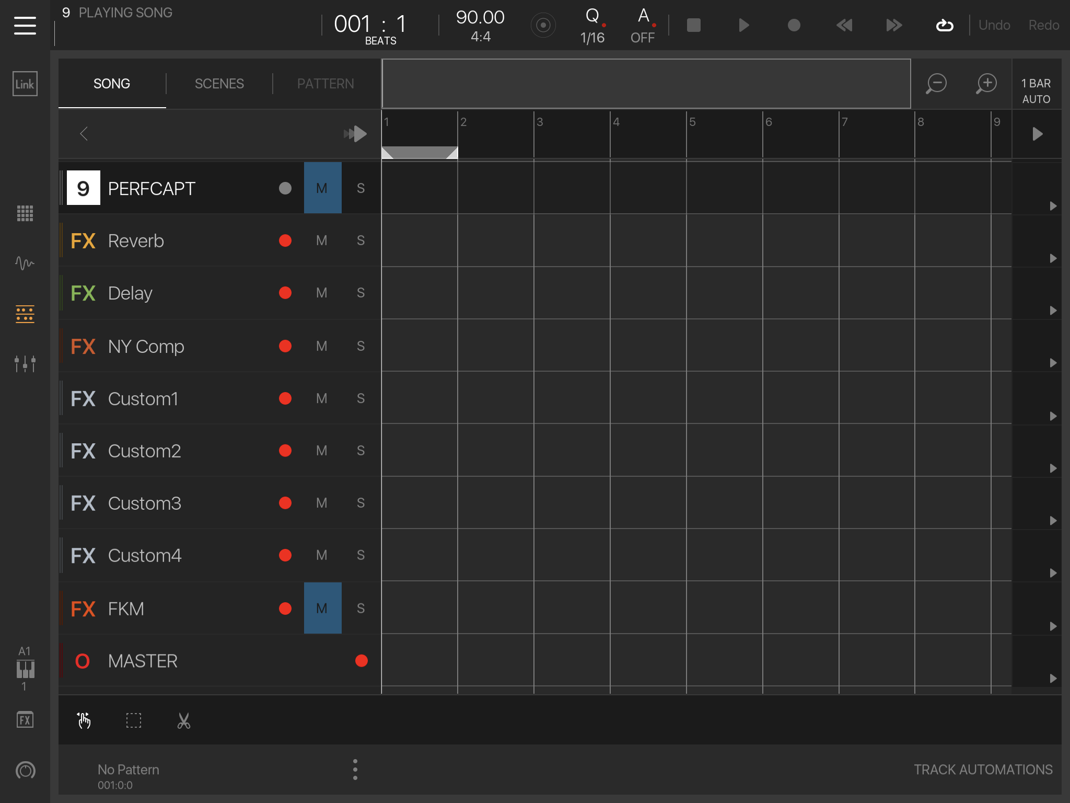Select the song sequencer view icon
This screenshot has width=1070, height=803.
pyautogui.click(x=25, y=314)
